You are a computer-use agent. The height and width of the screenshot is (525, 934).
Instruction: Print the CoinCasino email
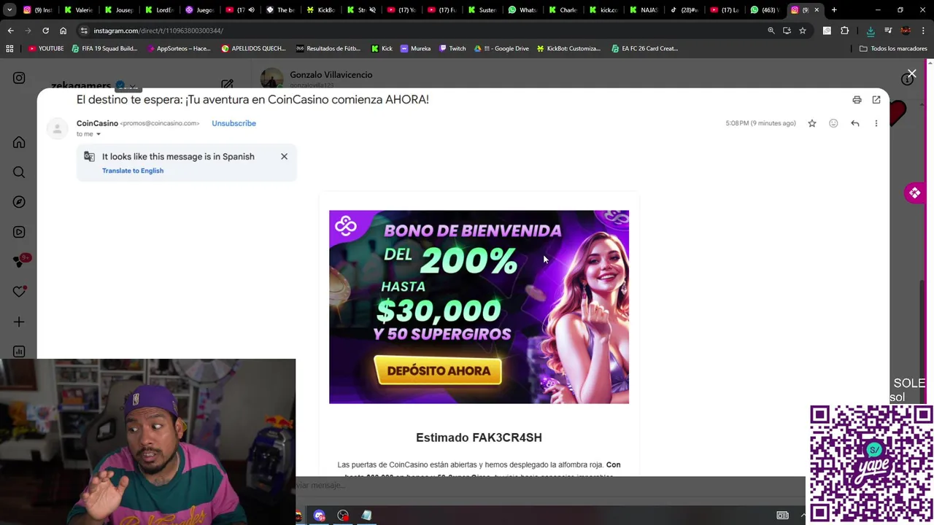click(857, 100)
